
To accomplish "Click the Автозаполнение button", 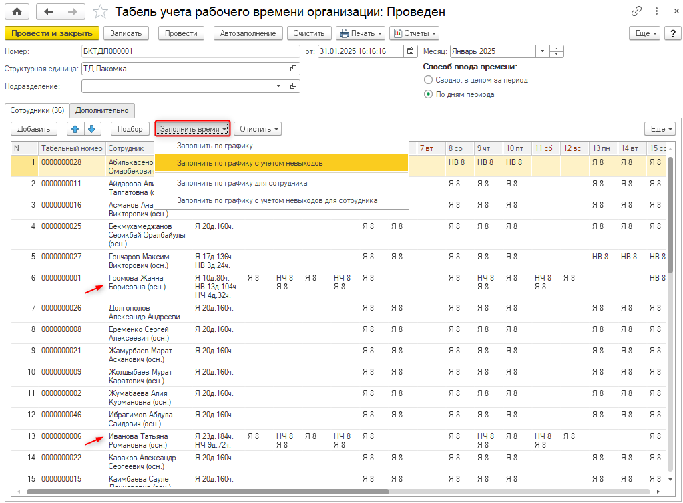I will (248, 33).
